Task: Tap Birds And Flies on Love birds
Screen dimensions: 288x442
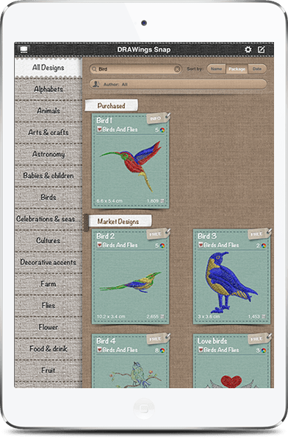Action: coord(221,350)
